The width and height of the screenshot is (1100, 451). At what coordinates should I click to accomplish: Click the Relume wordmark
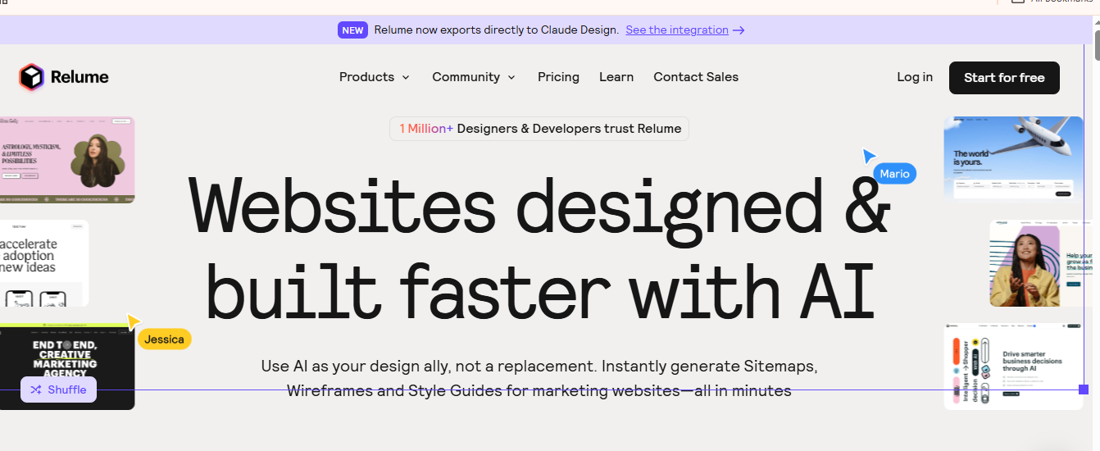coord(80,77)
